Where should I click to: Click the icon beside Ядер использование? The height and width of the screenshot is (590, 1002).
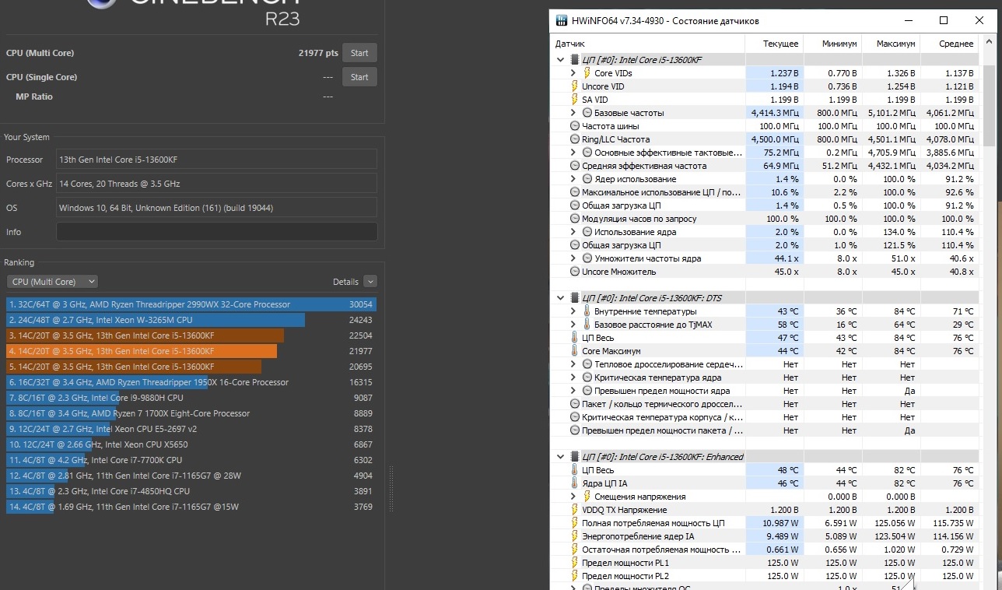(587, 179)
